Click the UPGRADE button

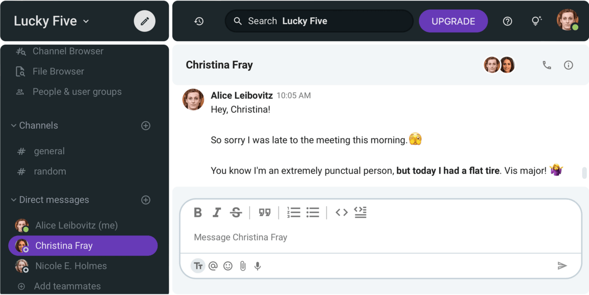(x=453, y=21)
